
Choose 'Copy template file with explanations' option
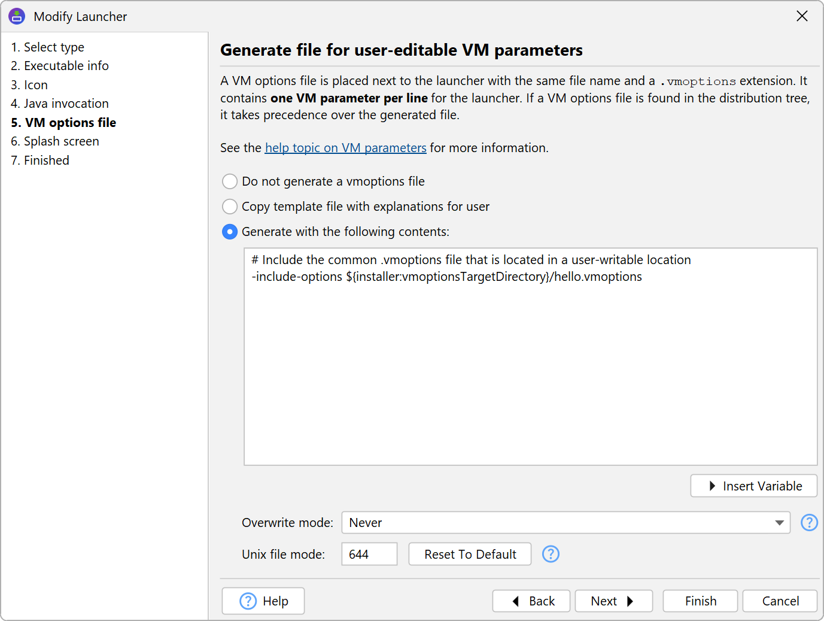(230, 207)
